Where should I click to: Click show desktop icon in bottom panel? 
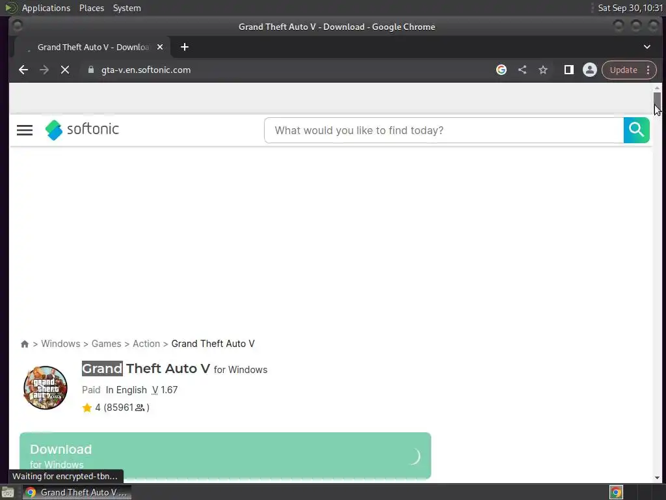pos(8,493)
